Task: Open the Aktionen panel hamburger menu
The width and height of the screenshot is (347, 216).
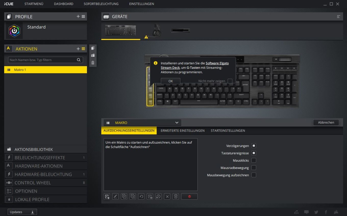Action: [83, 49]
